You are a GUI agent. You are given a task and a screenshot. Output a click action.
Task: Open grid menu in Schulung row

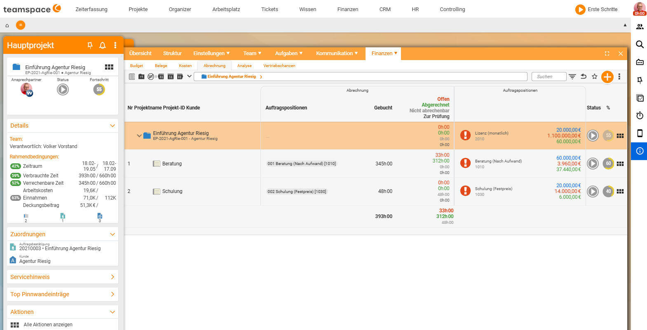[620, 191]
